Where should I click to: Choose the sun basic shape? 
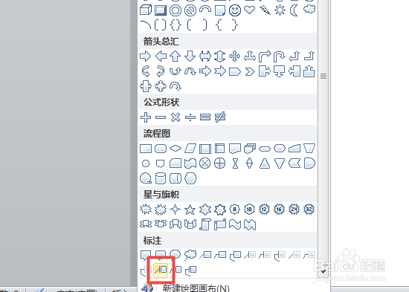280,10
